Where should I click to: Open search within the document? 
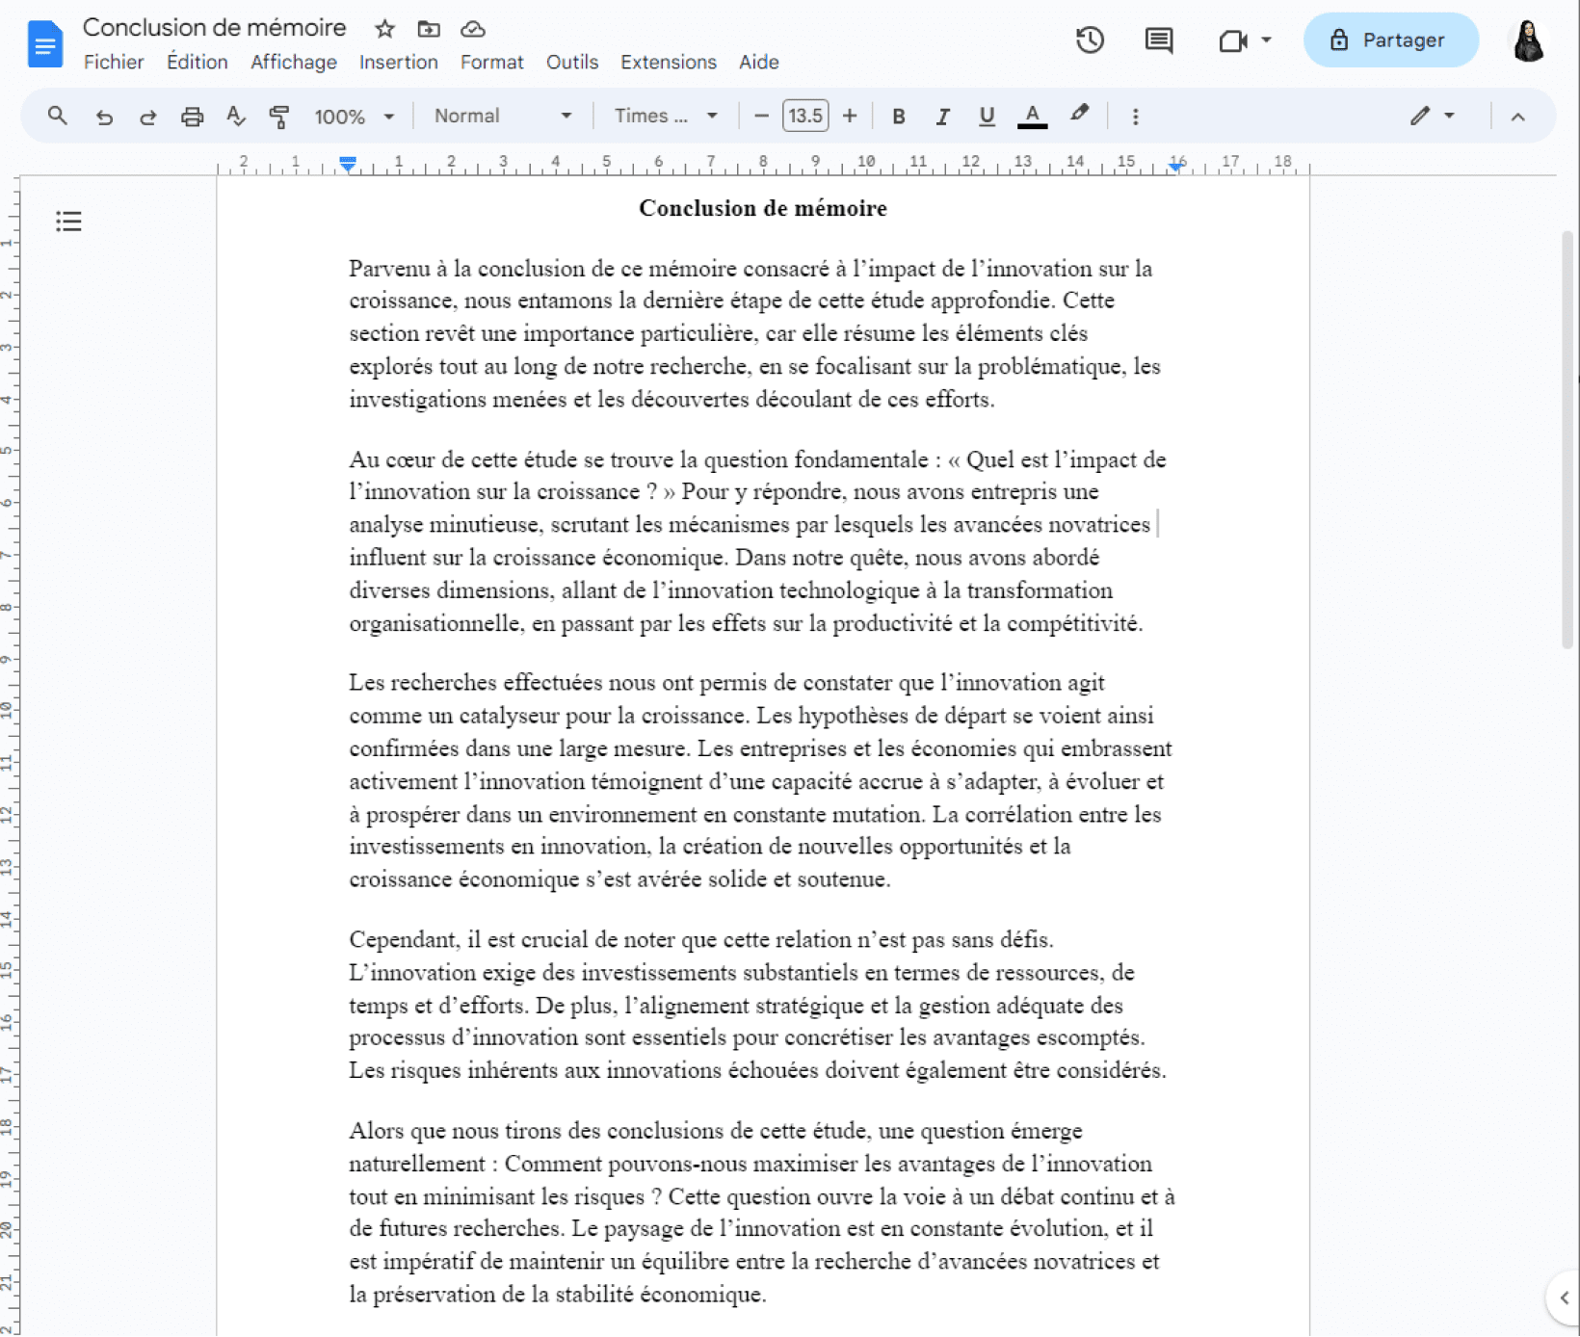(57, 116)
